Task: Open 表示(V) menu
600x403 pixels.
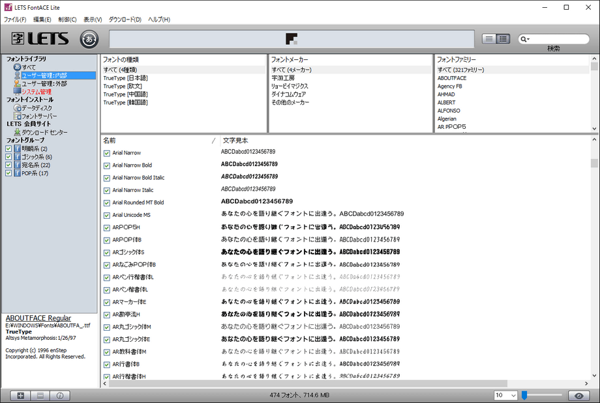Action: (93, 20)
